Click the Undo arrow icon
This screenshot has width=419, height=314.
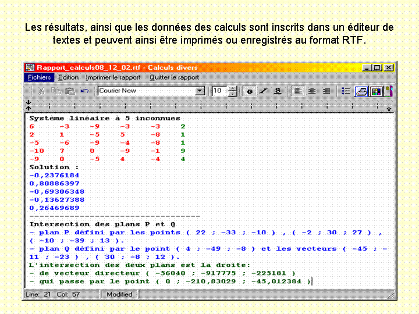[x=84, y=91]
